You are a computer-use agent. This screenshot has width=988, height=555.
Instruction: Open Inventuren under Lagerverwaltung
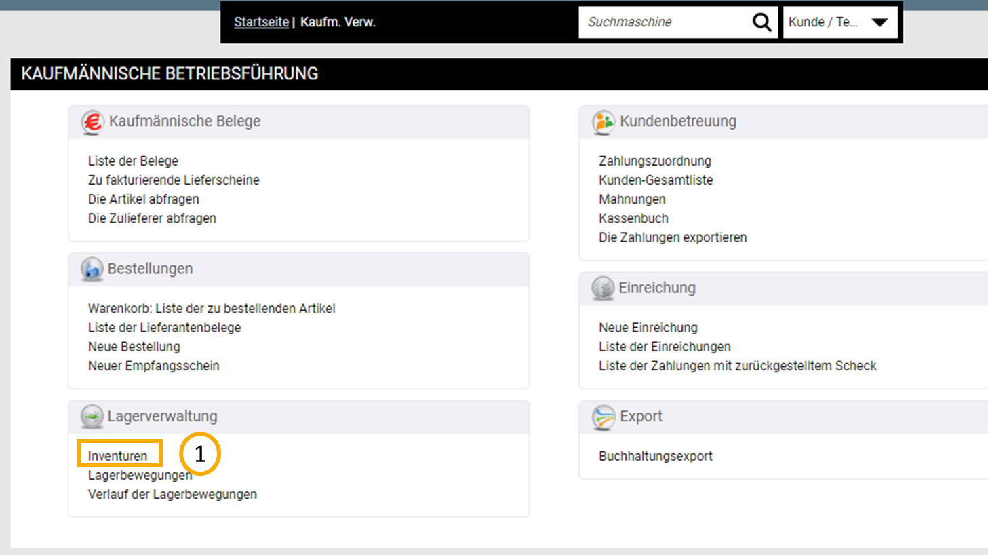tap(117, 456)
